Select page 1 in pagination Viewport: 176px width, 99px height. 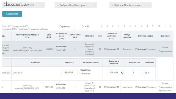point(107,26)
